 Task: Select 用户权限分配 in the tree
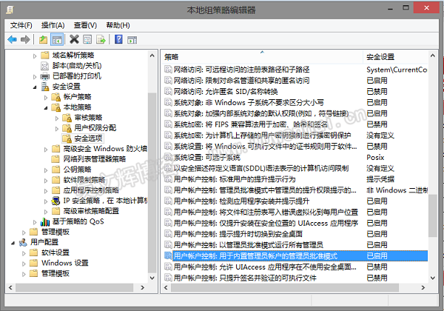(95, 128)
